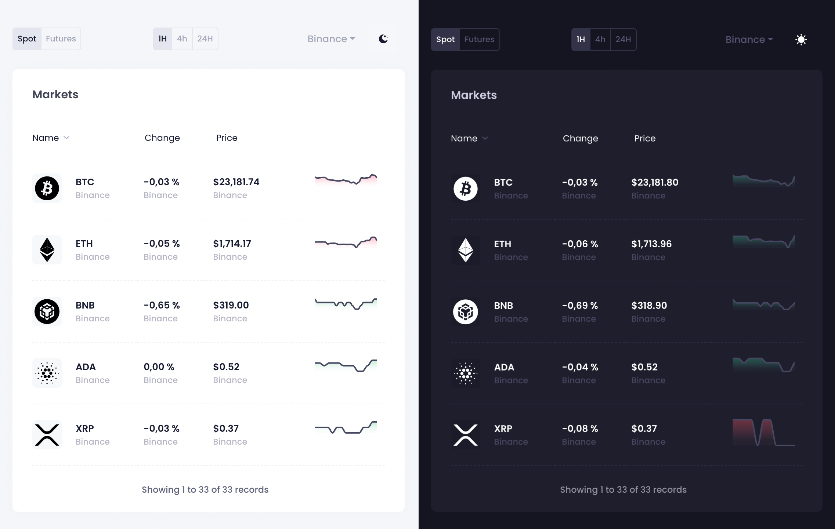Viewport: 835px width, 529px height.
Task: Select Futures market in dark panel
Action: point(479,40)
